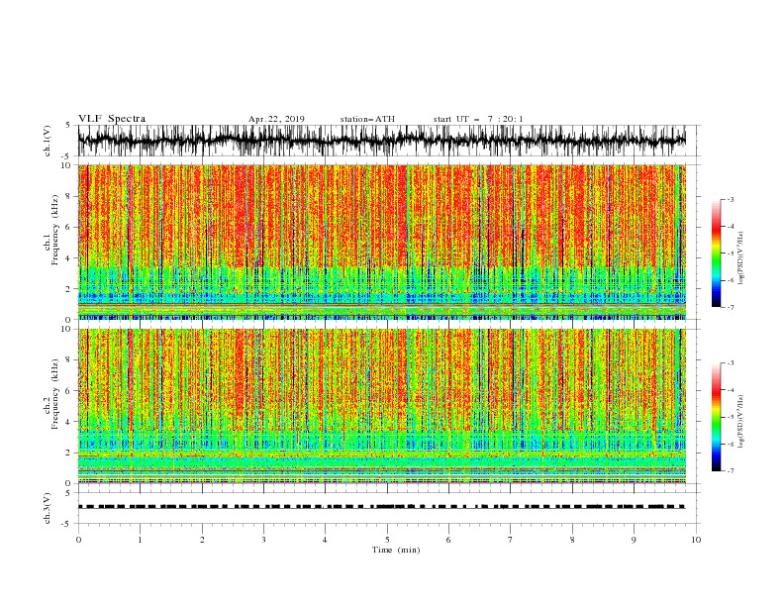Click inside the ch.2 spectrogram panel

[x=381, y=406]
